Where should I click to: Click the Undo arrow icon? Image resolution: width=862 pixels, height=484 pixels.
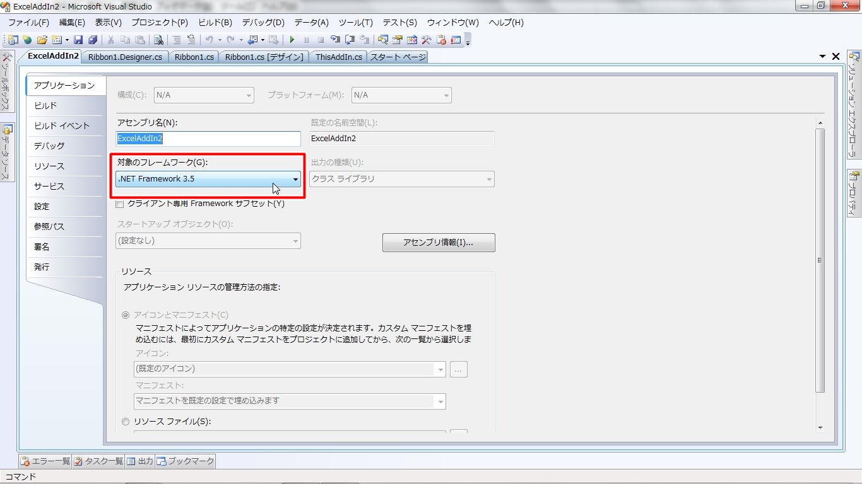click(209, 40)
